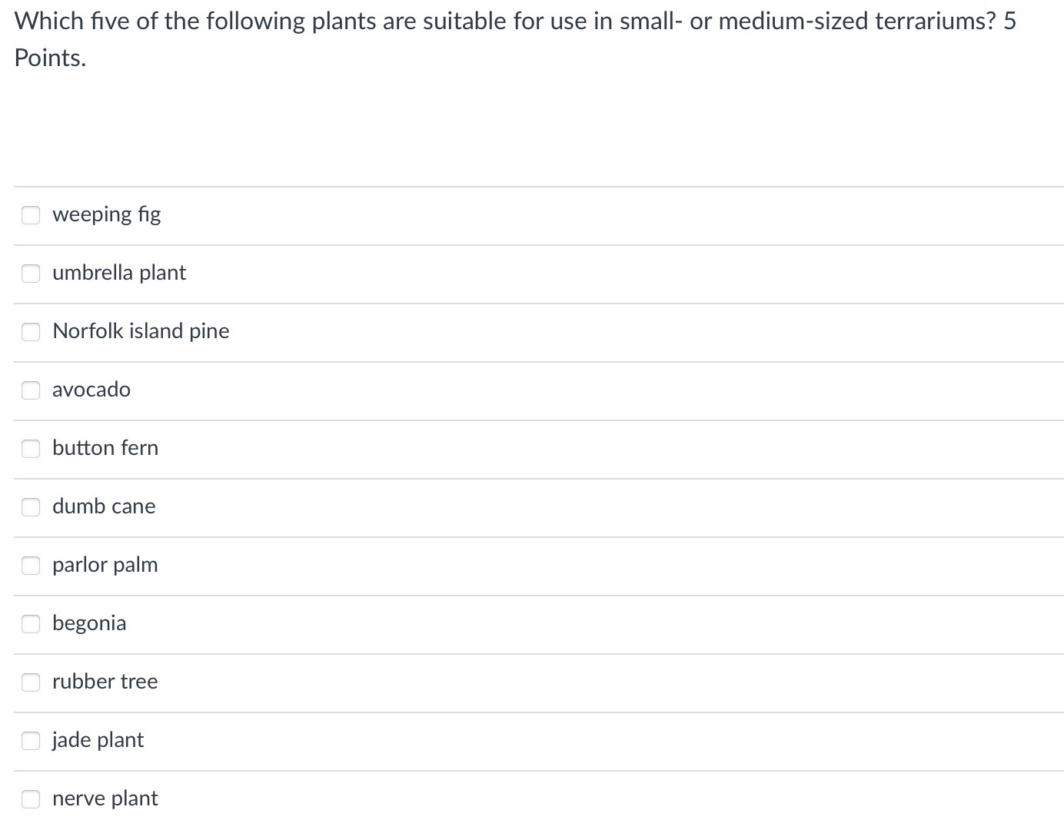
Task: Mark the parlor palm checkbox
Action: pos(31,565)
